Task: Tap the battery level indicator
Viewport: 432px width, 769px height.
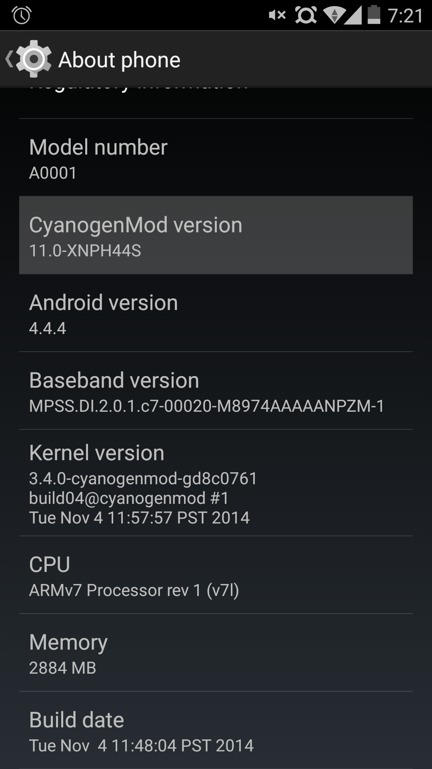Action: tap(374, 15)
